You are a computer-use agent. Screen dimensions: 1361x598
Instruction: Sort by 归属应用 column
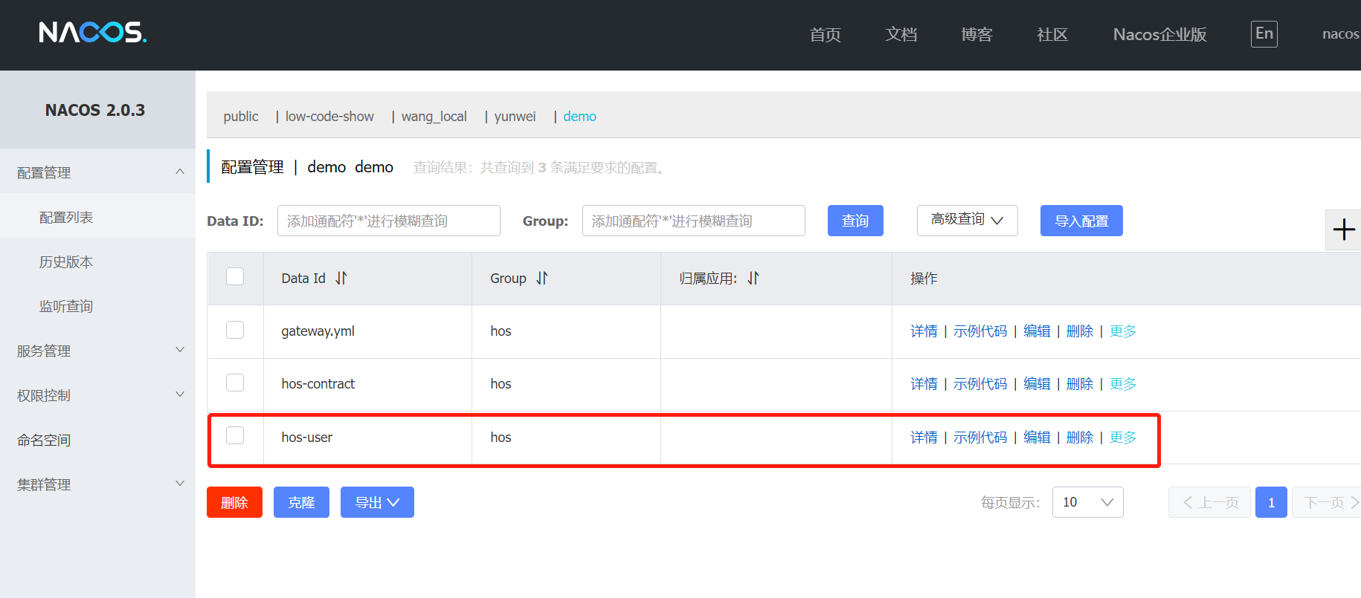point(753,278)
